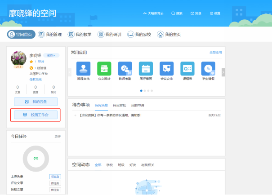View the 文章 count
The height and width of the screenshot is (195, 272).
click(x=18, y=89)
